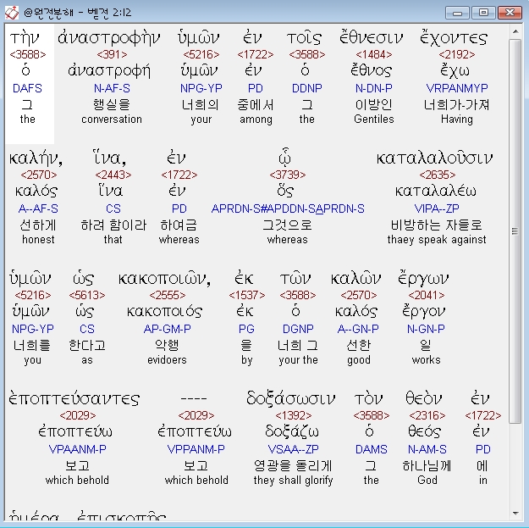Click parsing code A--AF-S
Image resolution: width=529 pixels, height=528 pixels.
[x=38, y=208]
